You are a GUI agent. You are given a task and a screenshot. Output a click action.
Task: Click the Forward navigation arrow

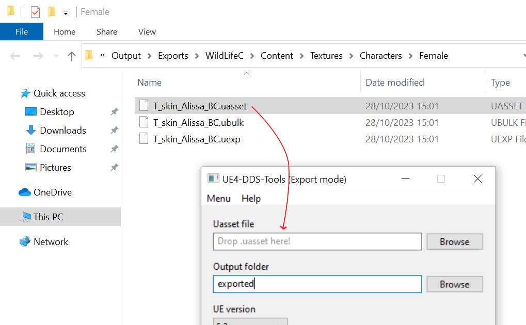(38, 56)
